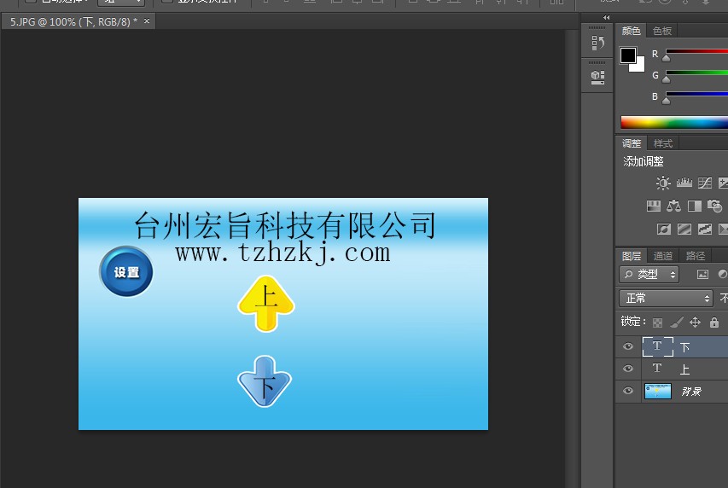Click the R slider handle
Viewport: 728px width, 488px height.
click(667, 59)
